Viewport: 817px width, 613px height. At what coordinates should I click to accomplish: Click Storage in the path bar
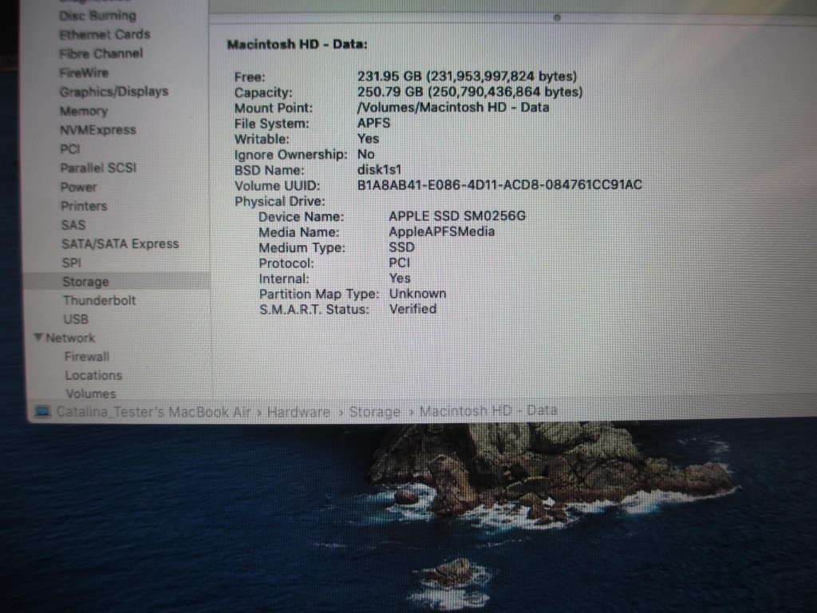coord(375,412)
